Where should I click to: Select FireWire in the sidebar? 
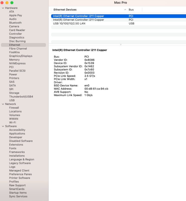[14, 52]
